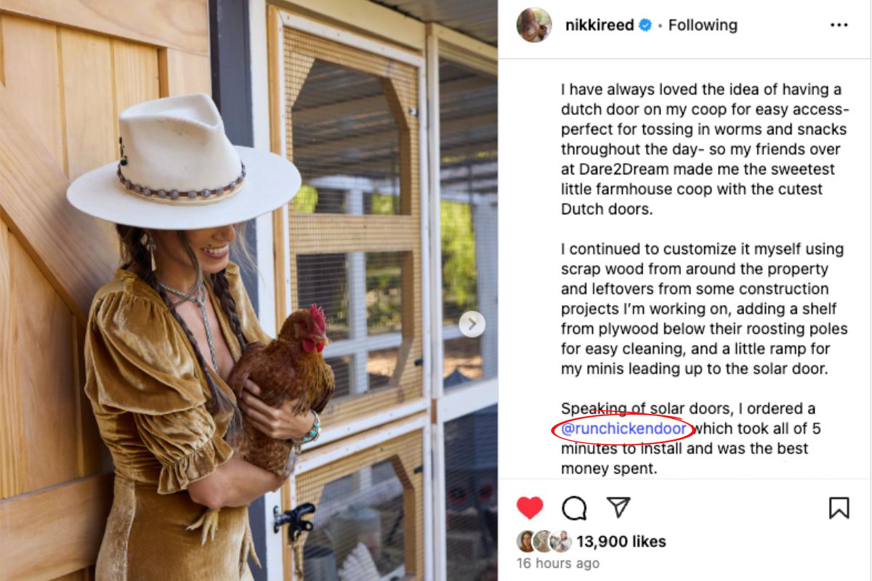
Task: Click the first liker avatar next to likes
Action: click(526, 541)
